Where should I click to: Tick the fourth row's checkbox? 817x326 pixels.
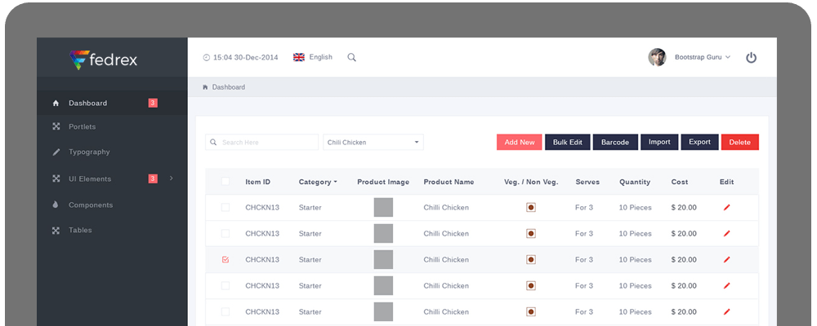click(225, 285)
